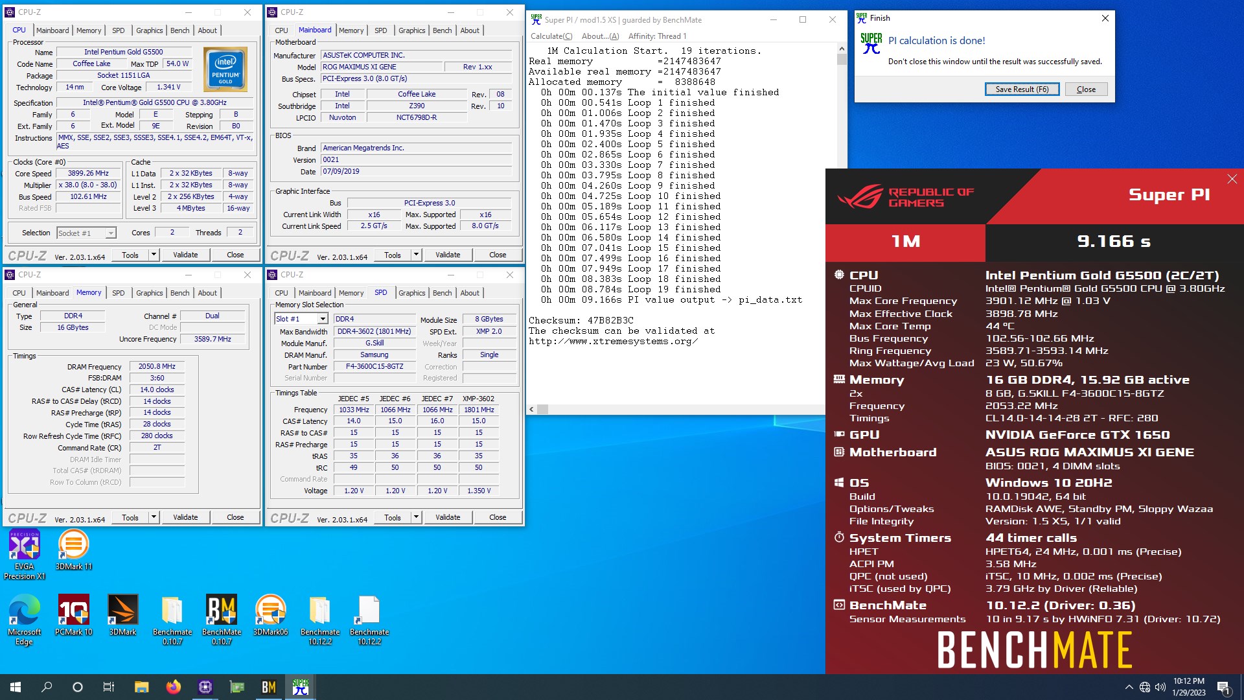Open Bench tab in top-left CPU-Z window

point(180,30)
